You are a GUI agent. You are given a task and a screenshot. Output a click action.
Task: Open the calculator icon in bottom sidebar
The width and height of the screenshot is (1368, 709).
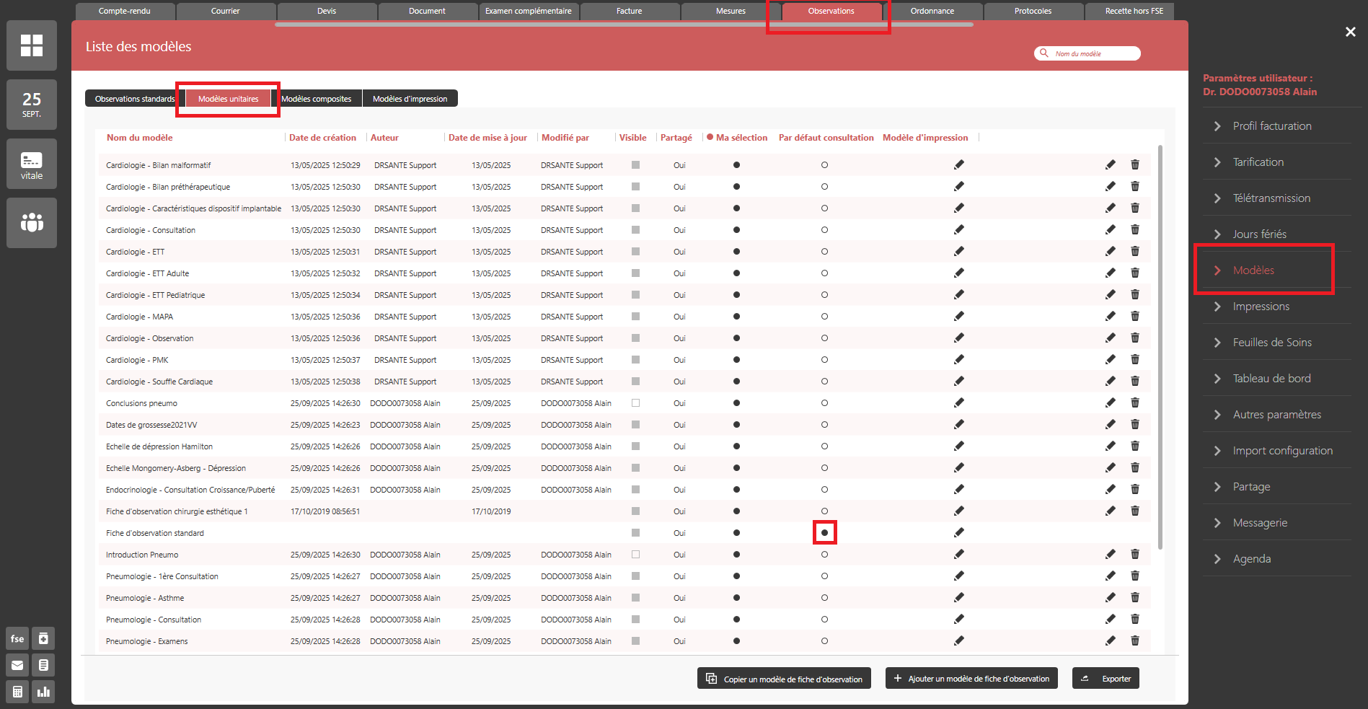click(17, 692)
